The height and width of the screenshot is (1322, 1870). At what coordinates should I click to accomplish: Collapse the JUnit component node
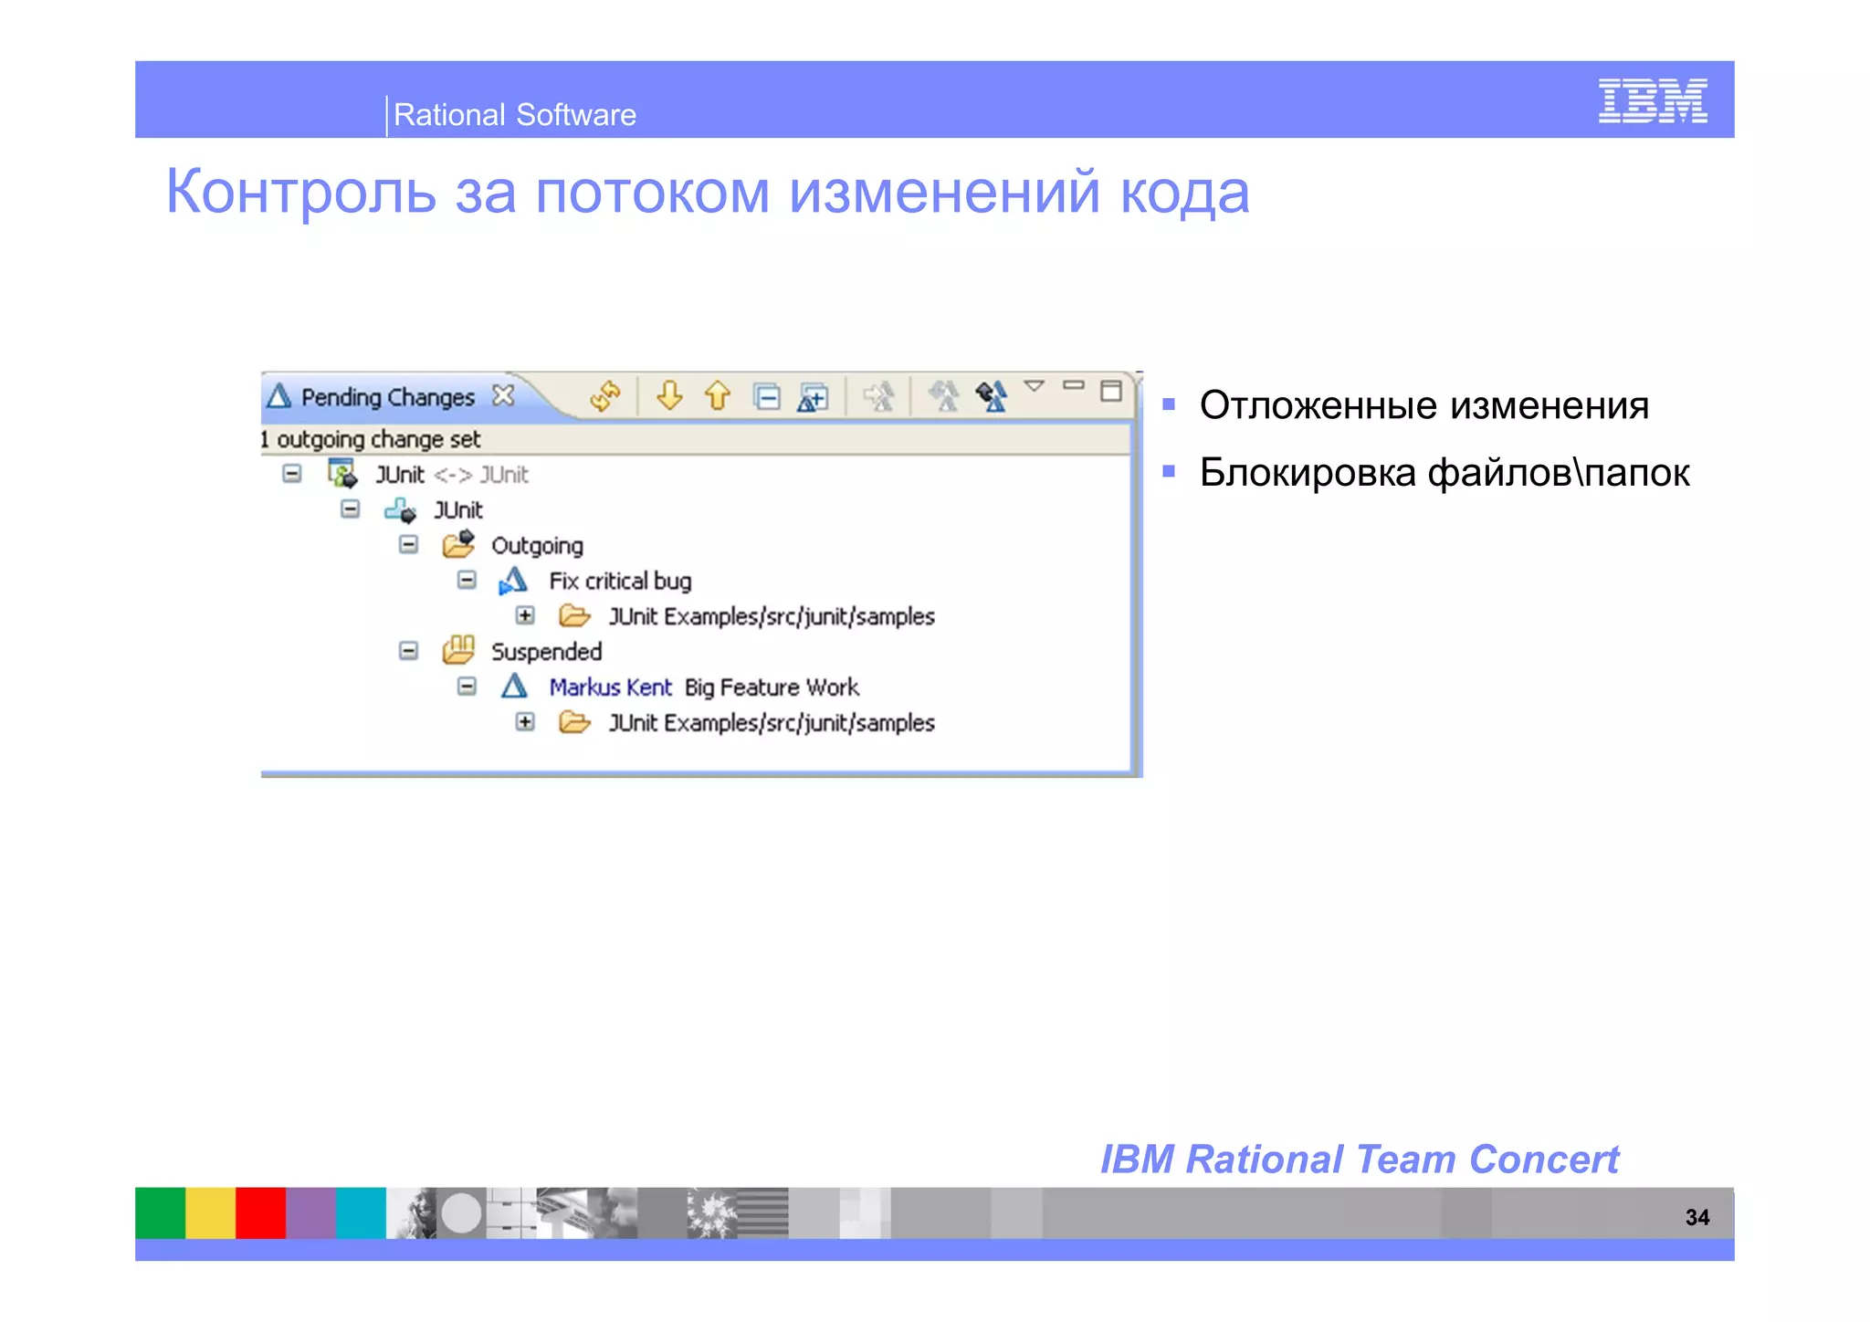(x=351, y=509)
